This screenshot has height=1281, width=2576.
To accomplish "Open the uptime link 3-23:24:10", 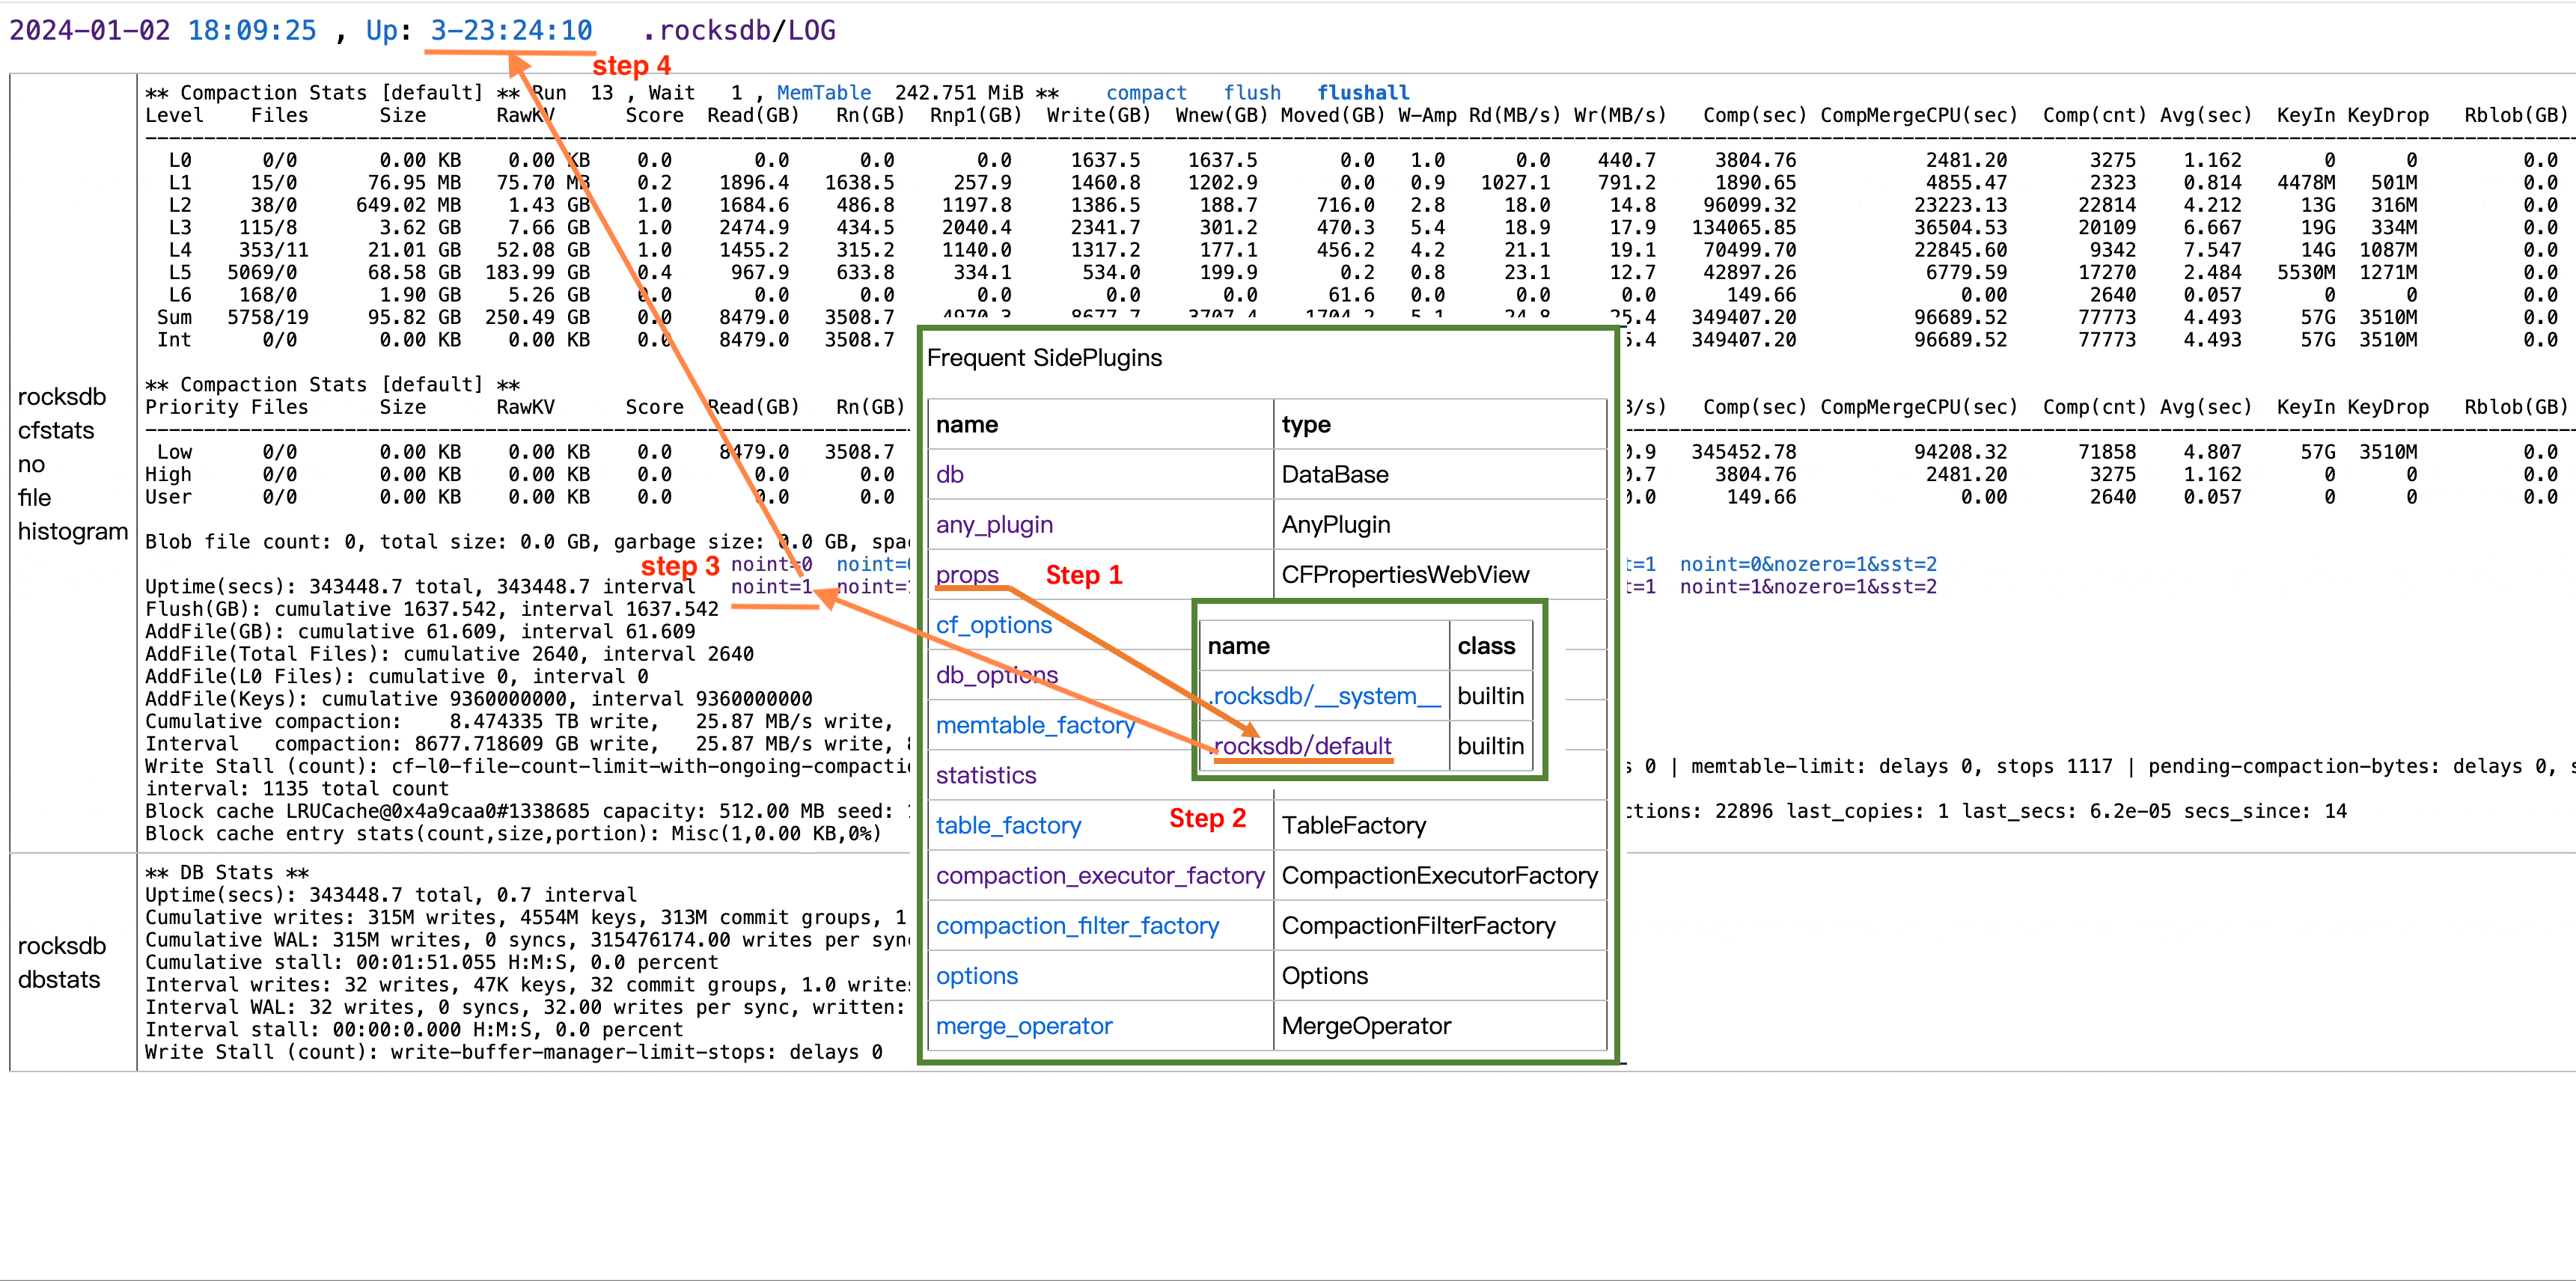I will click(511, 31).
